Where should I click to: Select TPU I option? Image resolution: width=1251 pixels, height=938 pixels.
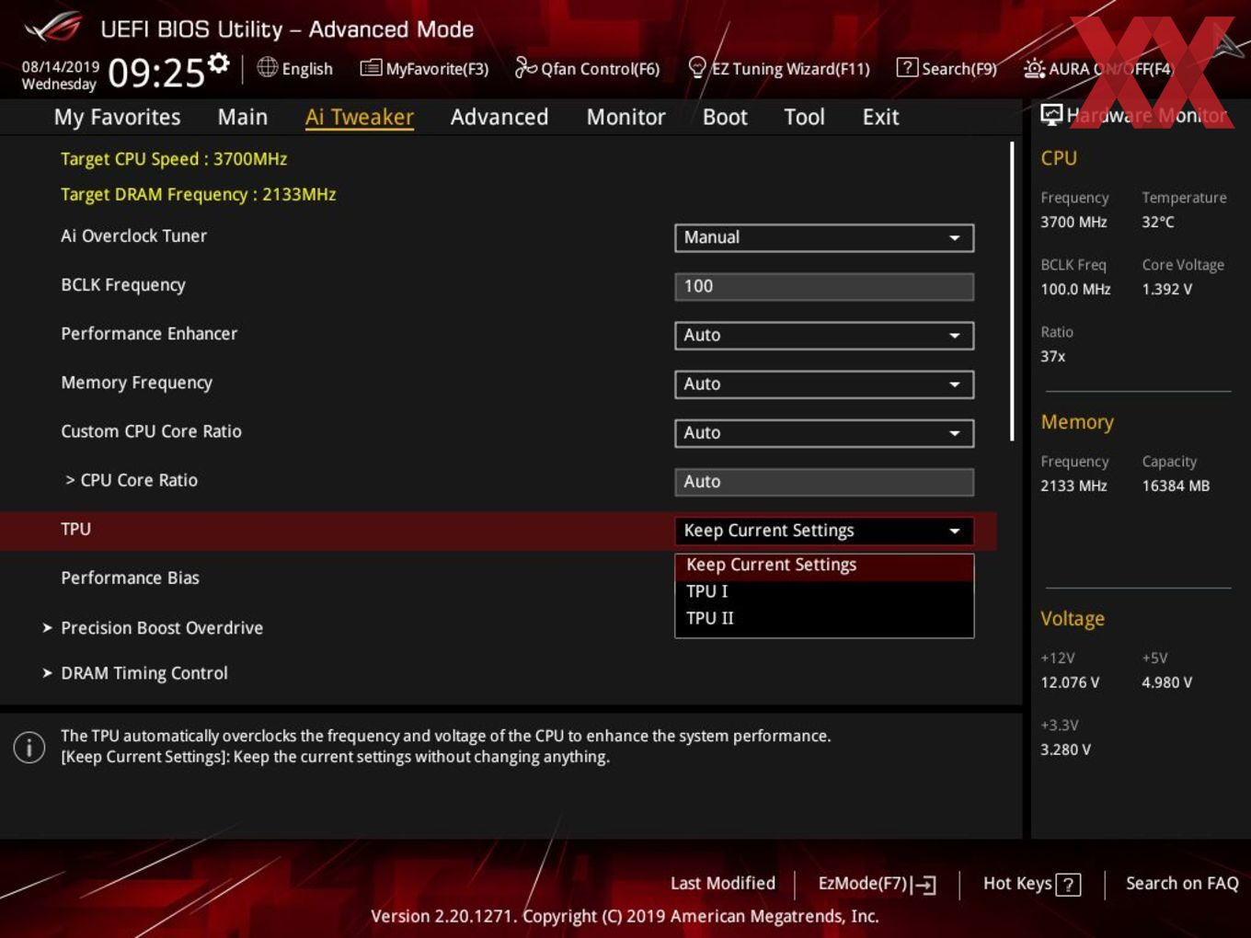(x=824, y=592)
